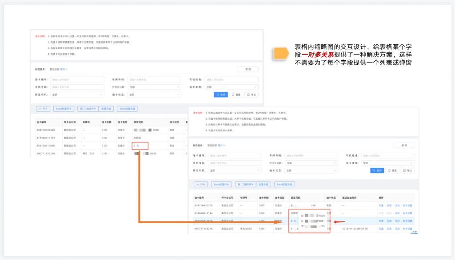The height and width of the screenshot is (260, 455).
Task: Click the export icon on the right panel's 导出 button
Action: pos(405,170)
